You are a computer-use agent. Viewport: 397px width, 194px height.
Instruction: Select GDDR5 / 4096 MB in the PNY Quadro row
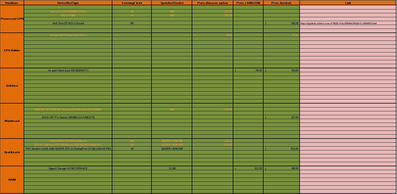click(172, 149)
